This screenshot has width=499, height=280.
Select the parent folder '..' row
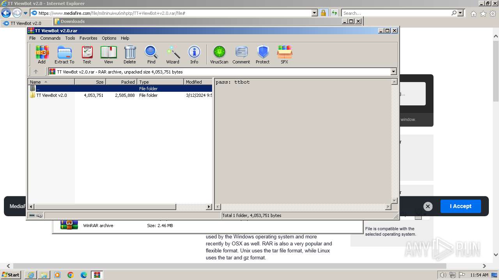pyautogui.click(x=120, y=89)
